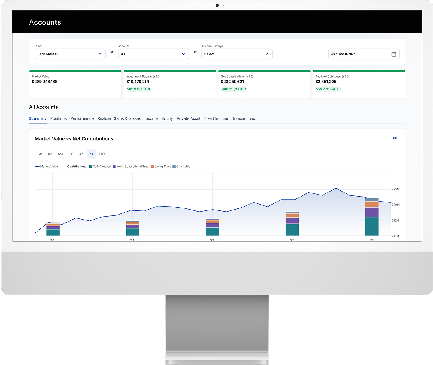Image resolution: width=433 pixels, height=365 pixels.
Task: Open the Positions tab
Action: click(59, 118)
